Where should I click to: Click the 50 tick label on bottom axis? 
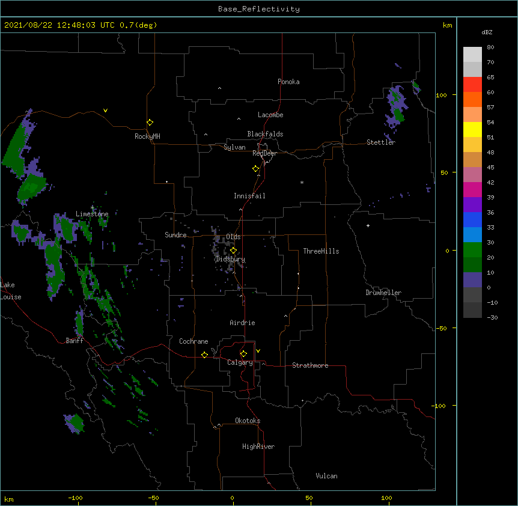click(309, 498)
